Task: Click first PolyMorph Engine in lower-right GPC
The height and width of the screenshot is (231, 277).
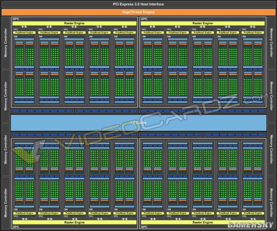Action: [153, 213]
